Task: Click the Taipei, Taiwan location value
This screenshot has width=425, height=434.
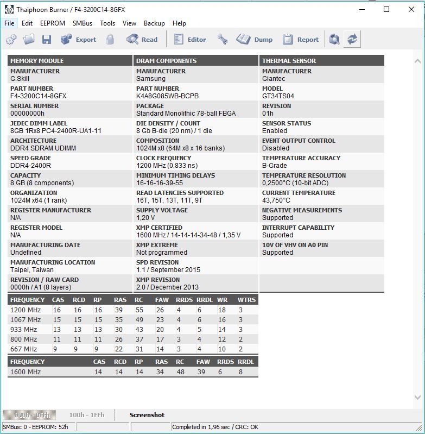Action: pyautogui.click(x=32, y=270)
